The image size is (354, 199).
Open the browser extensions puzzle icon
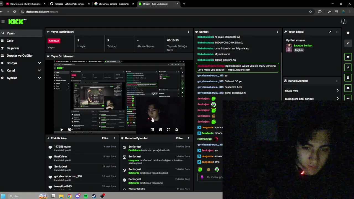[320, 12]
